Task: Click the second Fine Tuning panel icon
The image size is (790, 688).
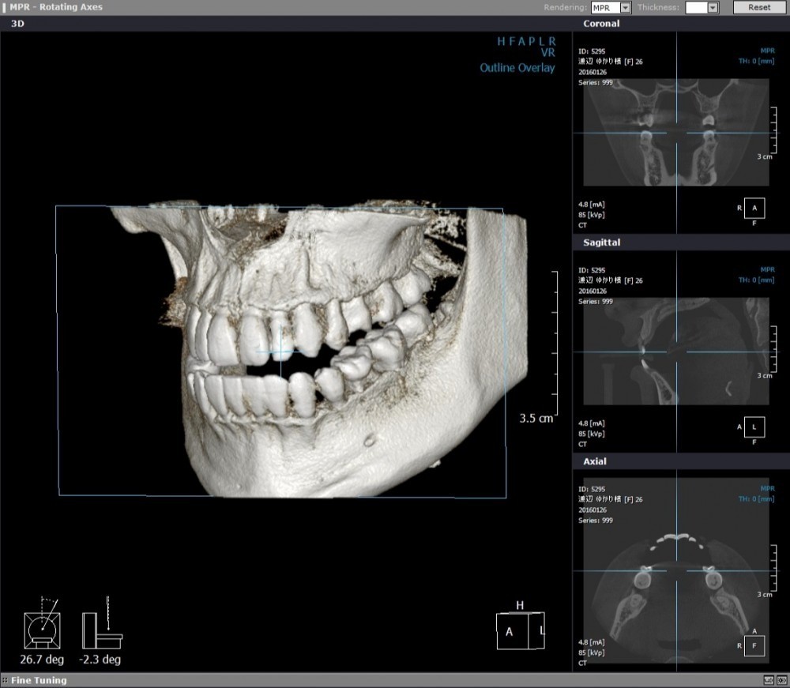Action: pos(781,680)
